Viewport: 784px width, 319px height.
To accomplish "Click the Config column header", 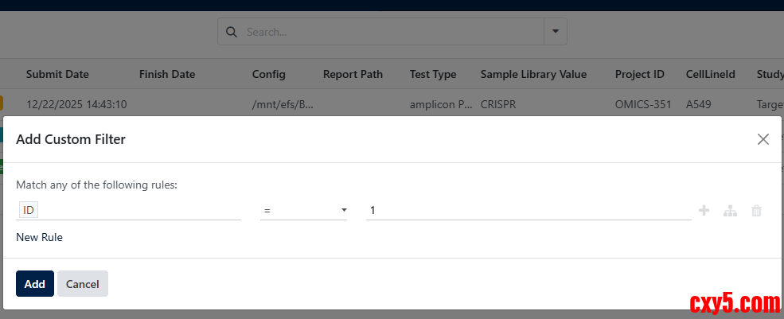I will (268, 75).
